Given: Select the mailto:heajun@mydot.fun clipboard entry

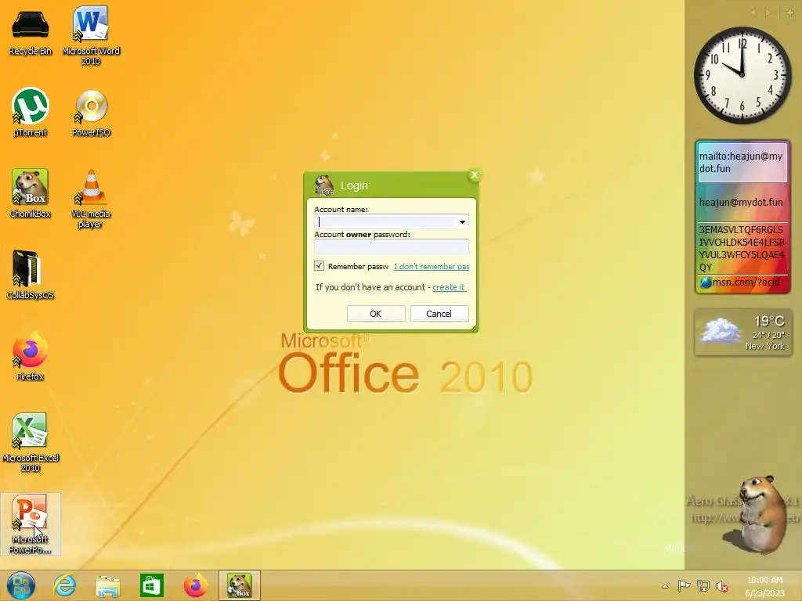Looking at the screenshot, I should (x=742, y=163).
